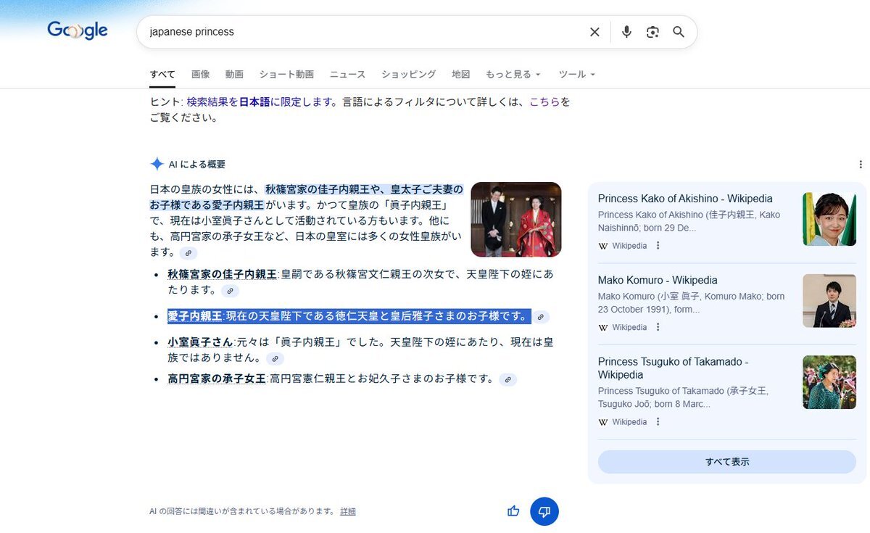Open more options for Mako Komuro result
Image resolution: width=870 pixels, height=533 pixels.
click(x=658, y=327)
